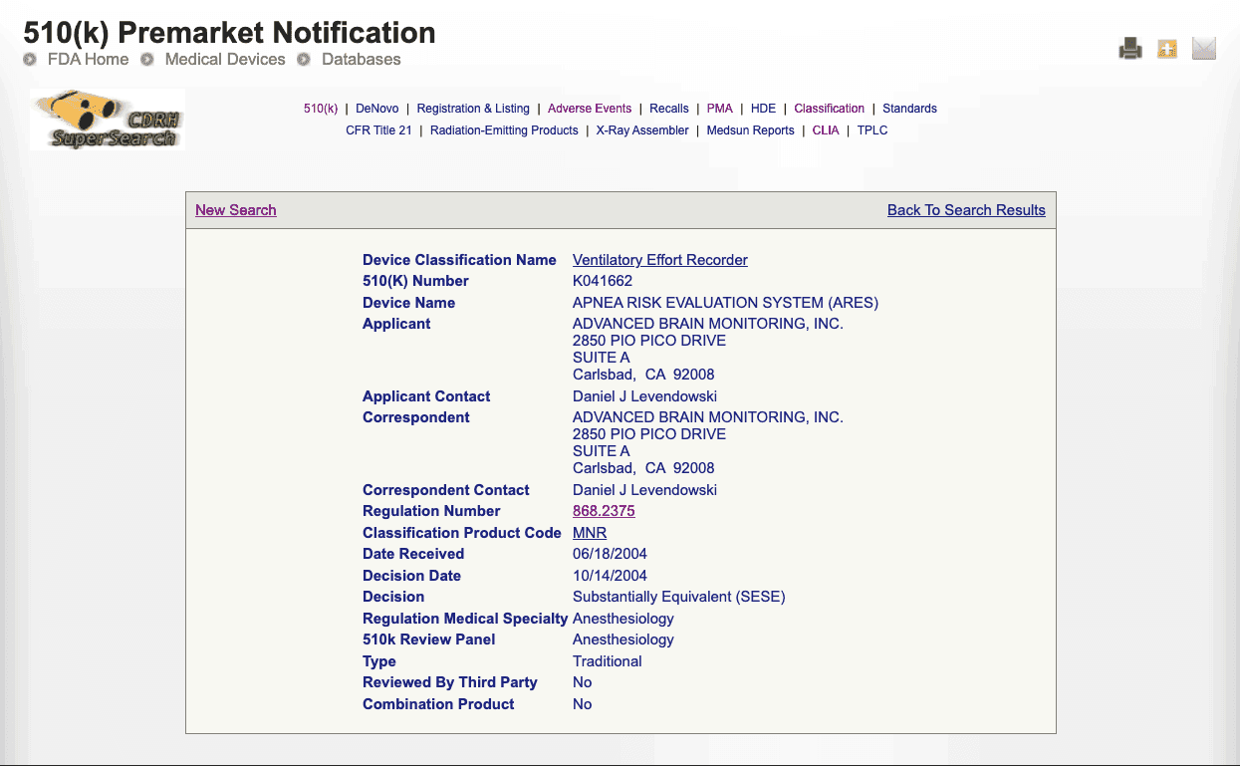
Task: Select the Correspondent Contact name value
Action: point(644,490)
